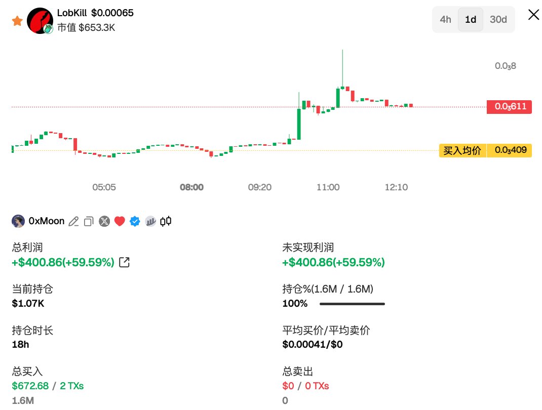The height and width of the screenshot is (410, 542).
Task: Copy the 0xMoon wallet address
Action: [x=89, y=221]
